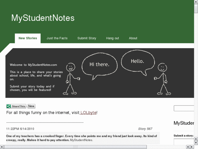The image size is (198, 149).
Task: Follow the LOLbyte link
Action: 88,113
